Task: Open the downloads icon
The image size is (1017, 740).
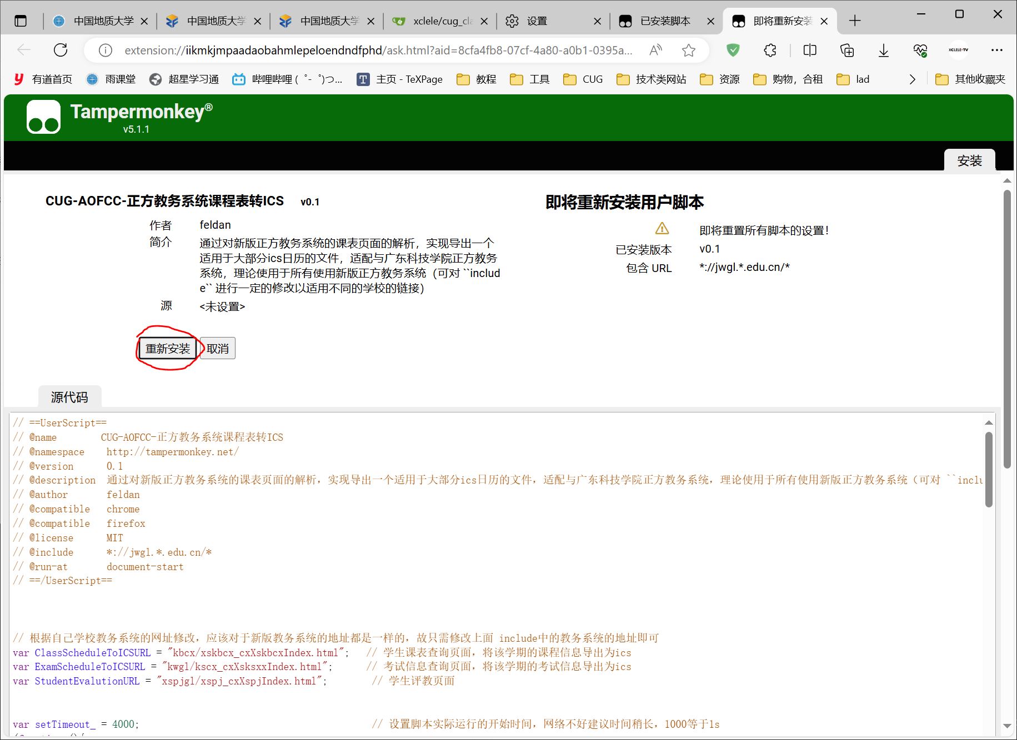Action: point(884,51)
